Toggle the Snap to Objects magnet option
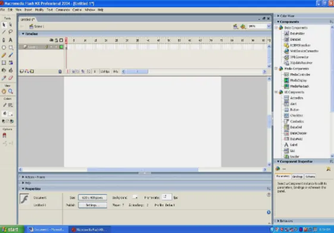Viewport: 334px width, 233px height. pos(5,136)
